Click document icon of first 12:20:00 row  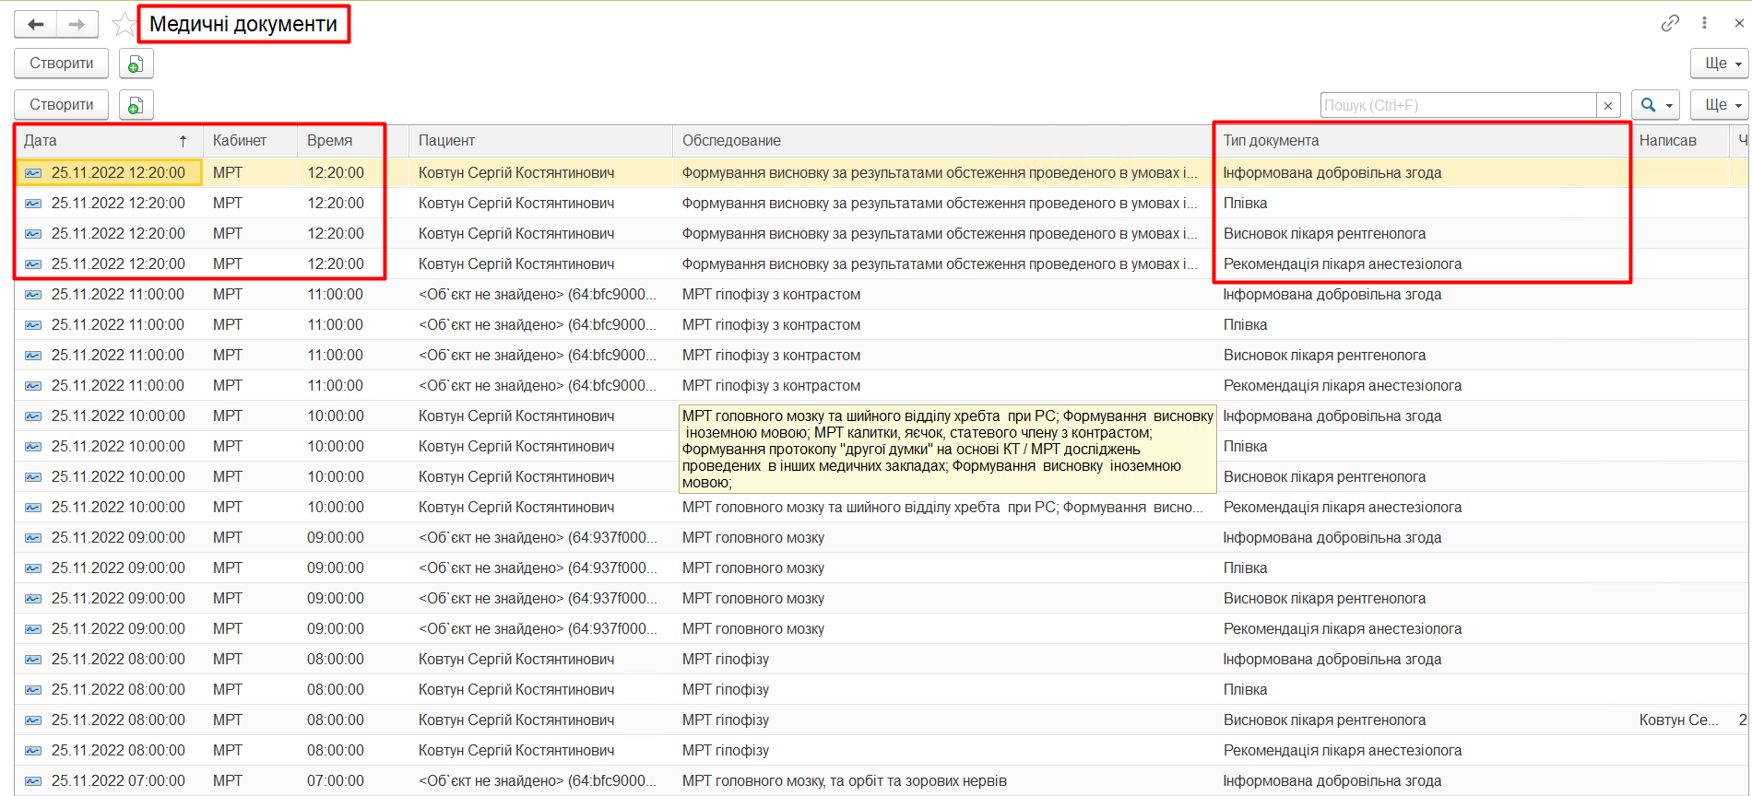33,173
